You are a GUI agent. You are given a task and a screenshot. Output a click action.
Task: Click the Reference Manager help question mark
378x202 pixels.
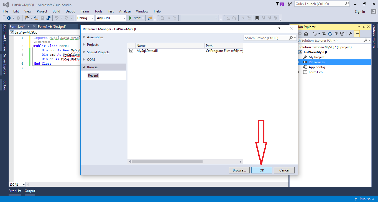(279, 29)
